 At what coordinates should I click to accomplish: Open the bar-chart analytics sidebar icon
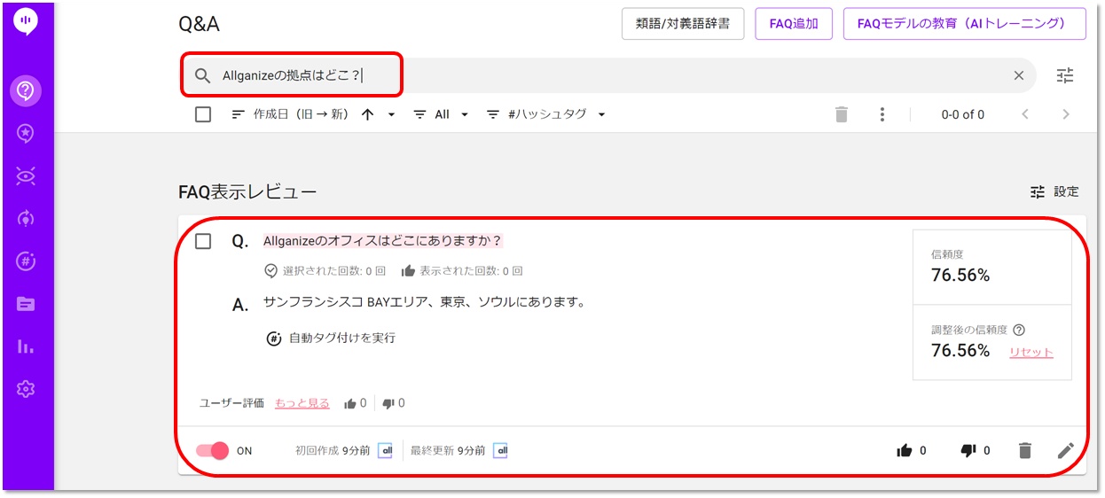26,346
